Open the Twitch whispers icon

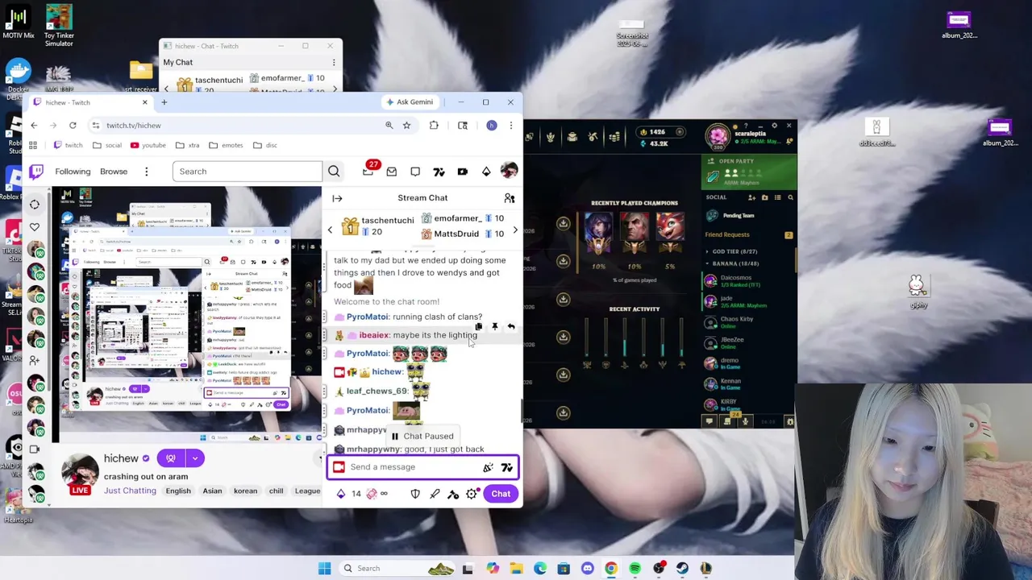pyautogui.click(x=415, y=171)
